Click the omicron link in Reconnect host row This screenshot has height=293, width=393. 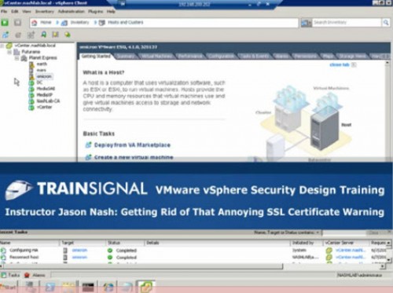coord(79,258)
